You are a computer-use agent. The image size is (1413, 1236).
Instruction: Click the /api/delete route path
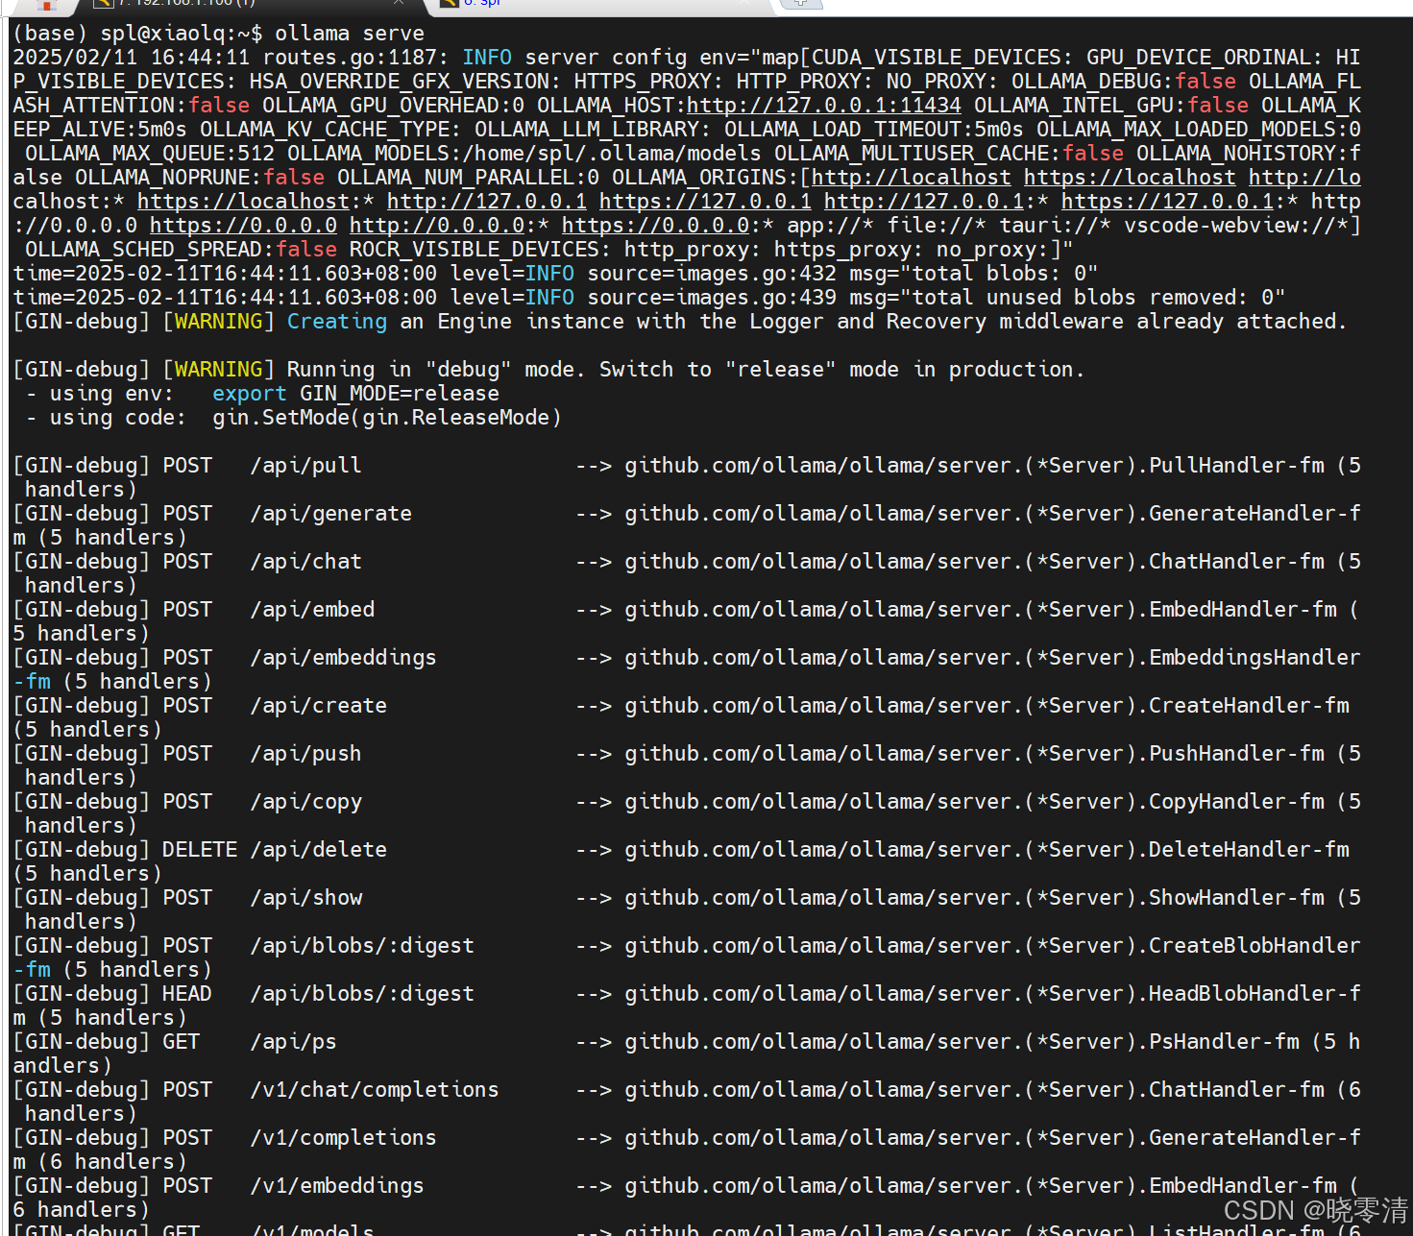click(318, 850)
